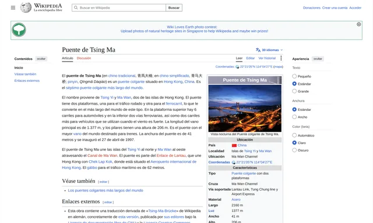Click the Acceder login link
This screenshot has height=223, width=373.
355,8
